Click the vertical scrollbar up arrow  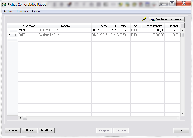click(183, 30)
